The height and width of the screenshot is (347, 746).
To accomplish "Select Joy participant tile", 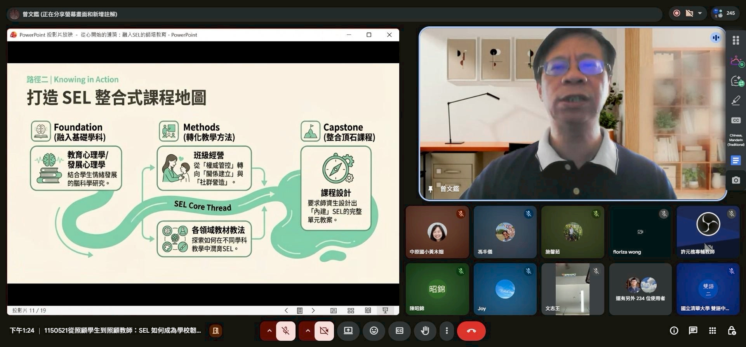I will (505, 289).
